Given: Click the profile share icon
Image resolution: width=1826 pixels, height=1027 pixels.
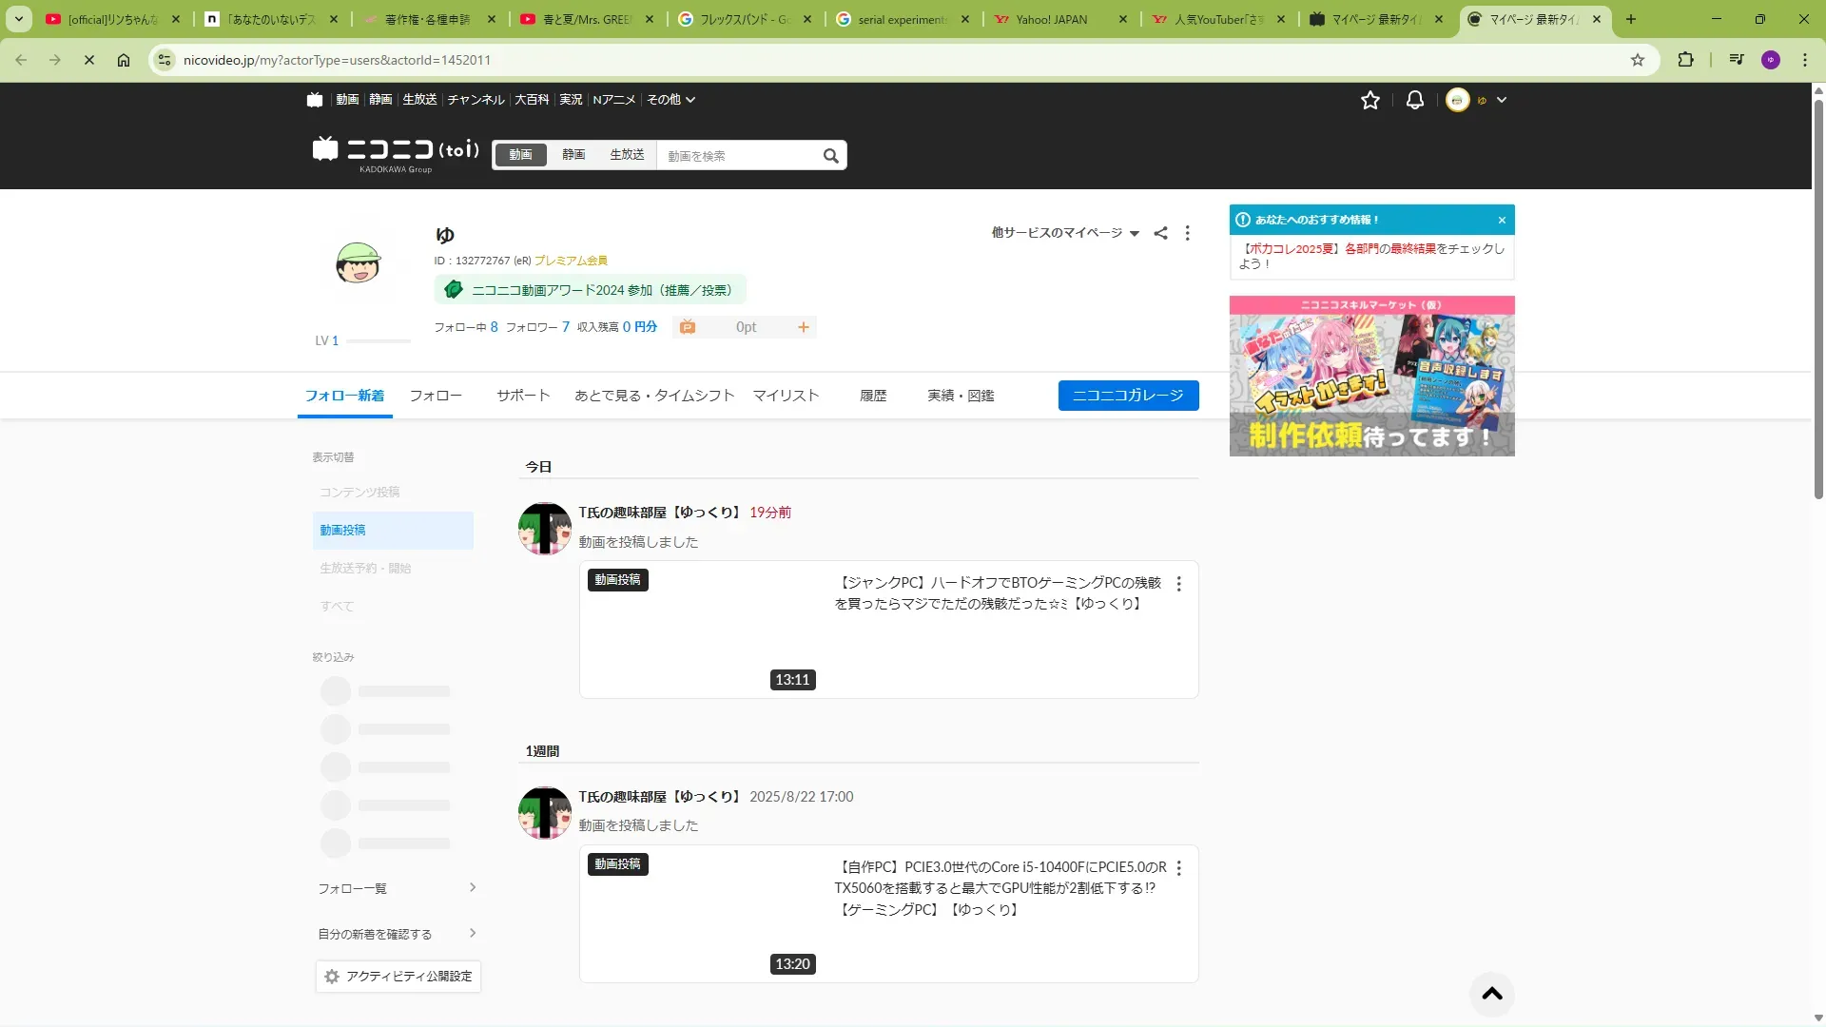Looking at the screenshot, I should point(1160,233).
